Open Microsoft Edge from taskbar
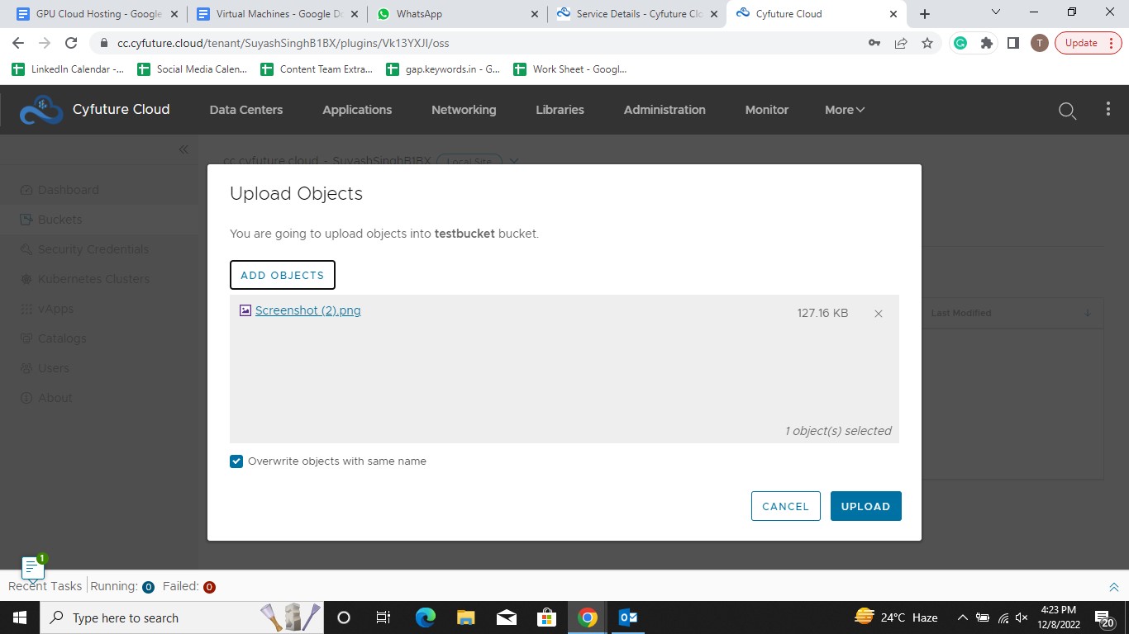The height and width of the screenshot is (634, 1129). click(426, 617)
